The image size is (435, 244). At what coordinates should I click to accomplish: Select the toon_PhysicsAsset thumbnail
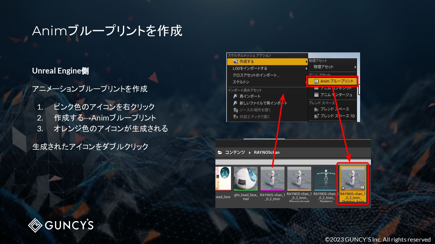(x=299, y=179)
